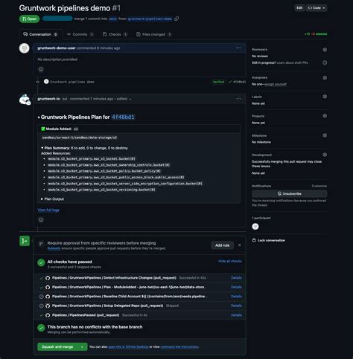Click Hide all checks
The height and width of the screenshot is (359, 353).
[x=230, y=261]
